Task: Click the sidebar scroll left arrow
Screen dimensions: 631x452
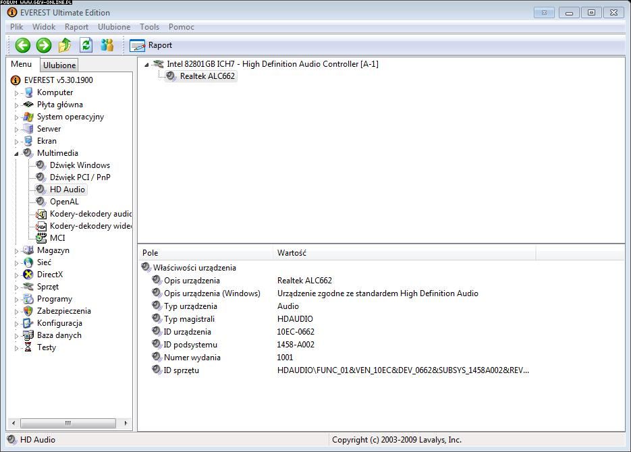Action: 13,423
